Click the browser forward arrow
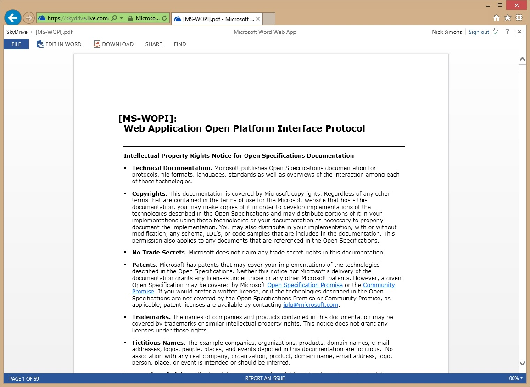 point(28,17)
